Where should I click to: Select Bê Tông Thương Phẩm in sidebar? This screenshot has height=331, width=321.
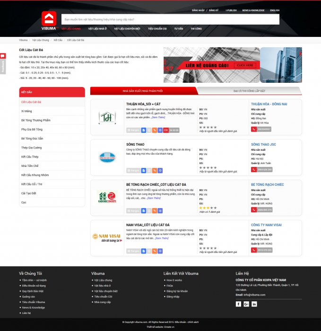tap(52, 120)
